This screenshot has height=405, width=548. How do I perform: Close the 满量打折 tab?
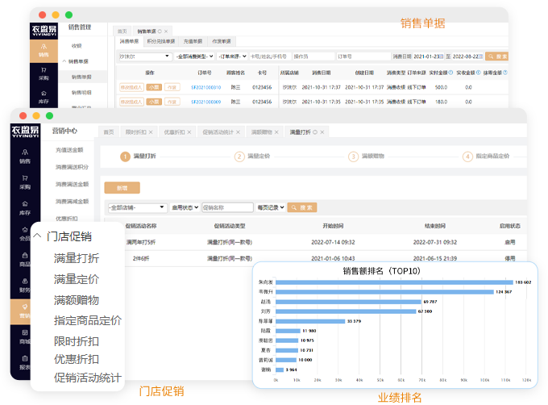pos(322,132)
